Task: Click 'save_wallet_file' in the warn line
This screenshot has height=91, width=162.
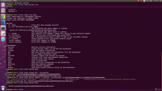Action: (72, 79)
